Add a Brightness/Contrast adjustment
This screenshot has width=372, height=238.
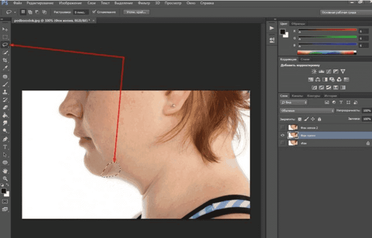point(314,71)
